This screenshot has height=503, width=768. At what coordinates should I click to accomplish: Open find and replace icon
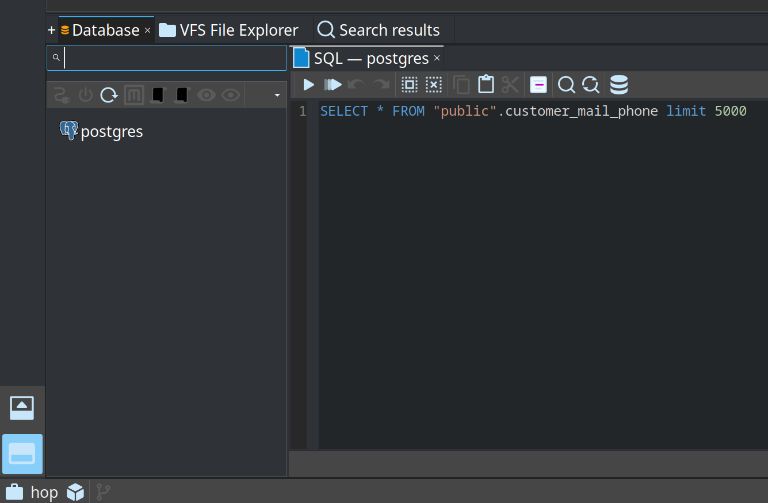pyautogui.click(x=591, y=85)
